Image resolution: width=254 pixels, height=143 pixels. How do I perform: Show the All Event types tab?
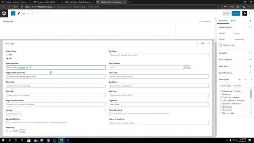225,86
